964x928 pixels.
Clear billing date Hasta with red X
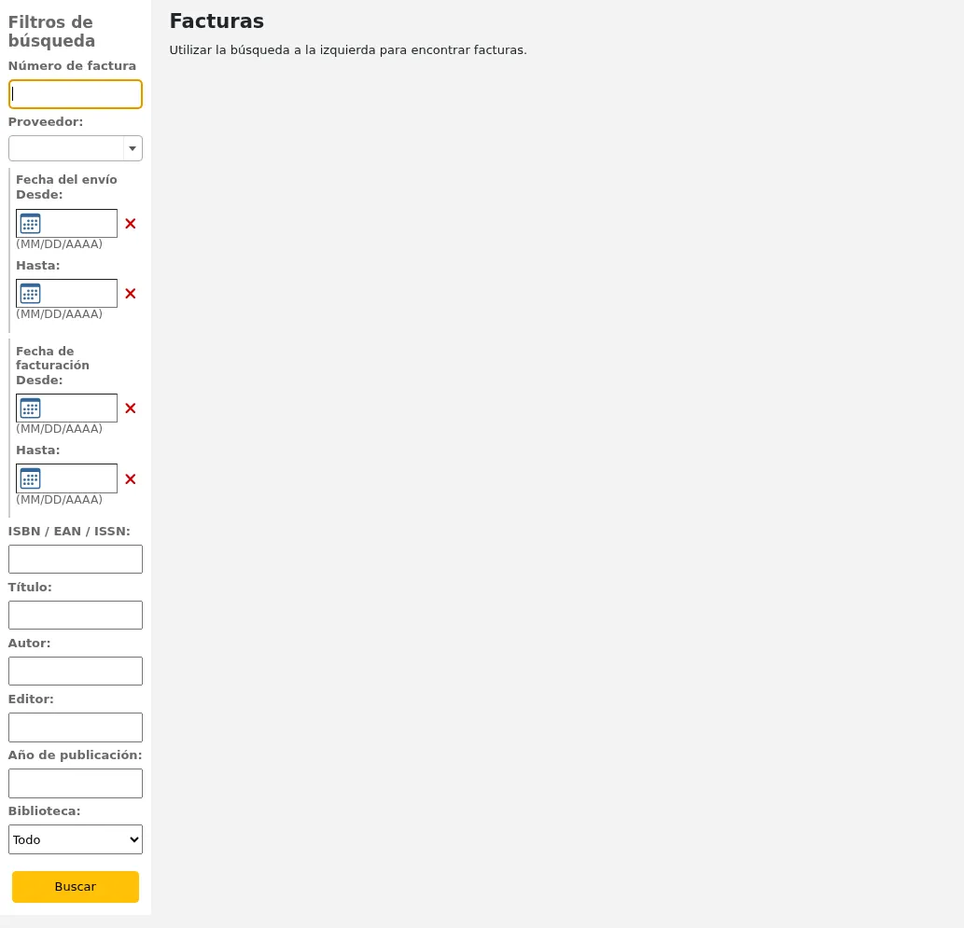pyautogui.click(x=131, y=478)
